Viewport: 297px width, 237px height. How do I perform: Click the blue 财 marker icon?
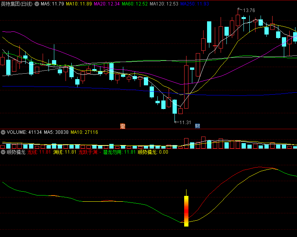click(x=198, y=126)
